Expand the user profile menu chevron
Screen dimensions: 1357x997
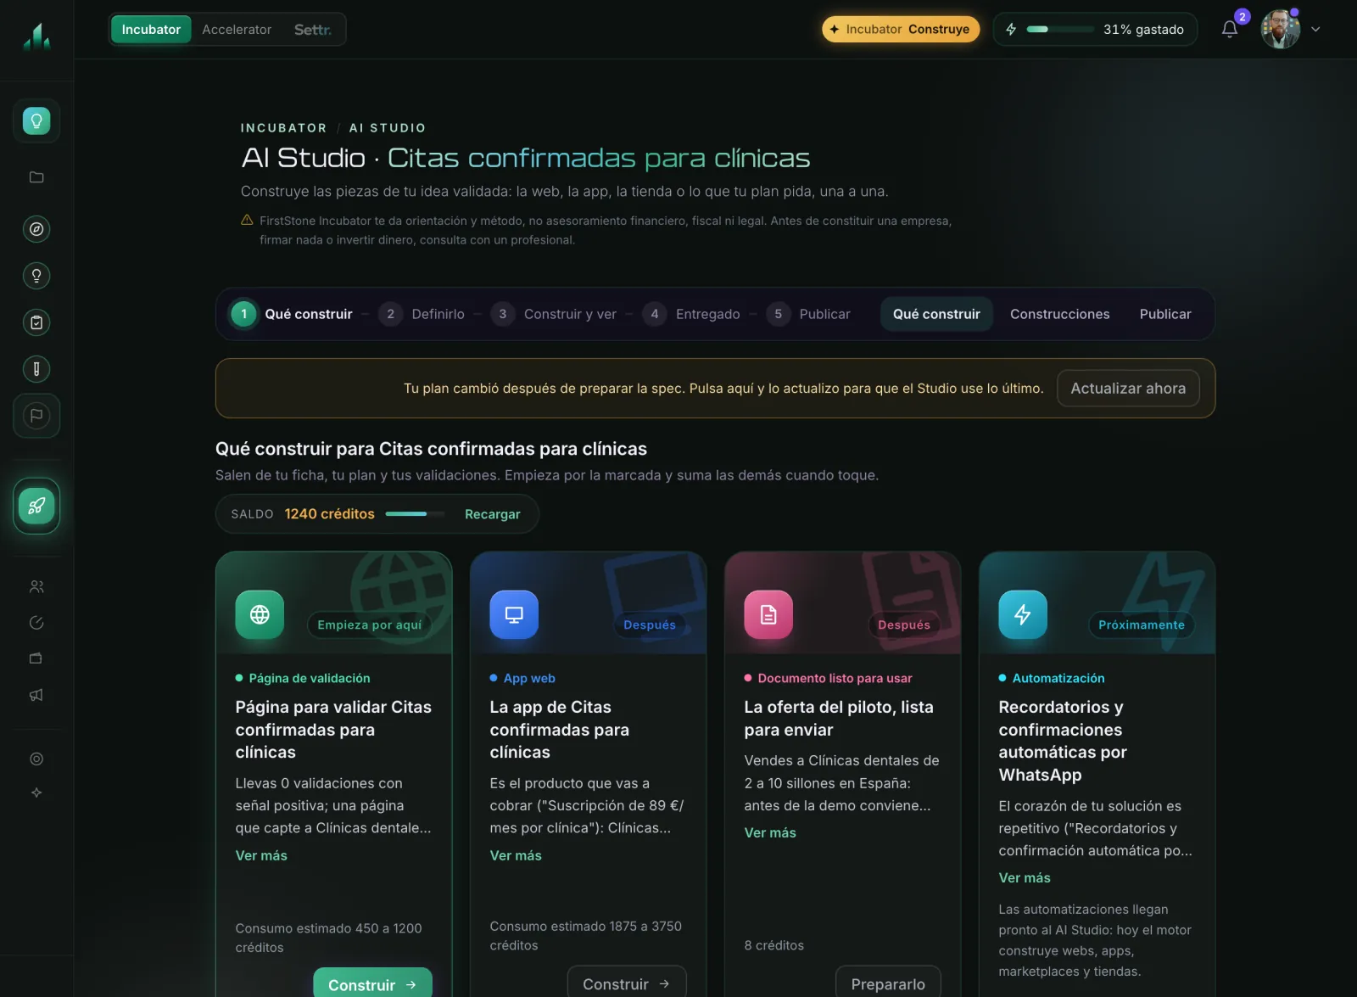(x=1315, y=29)
